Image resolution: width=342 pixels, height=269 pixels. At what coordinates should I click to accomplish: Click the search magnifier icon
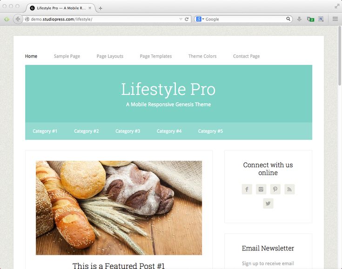point(288,19)
